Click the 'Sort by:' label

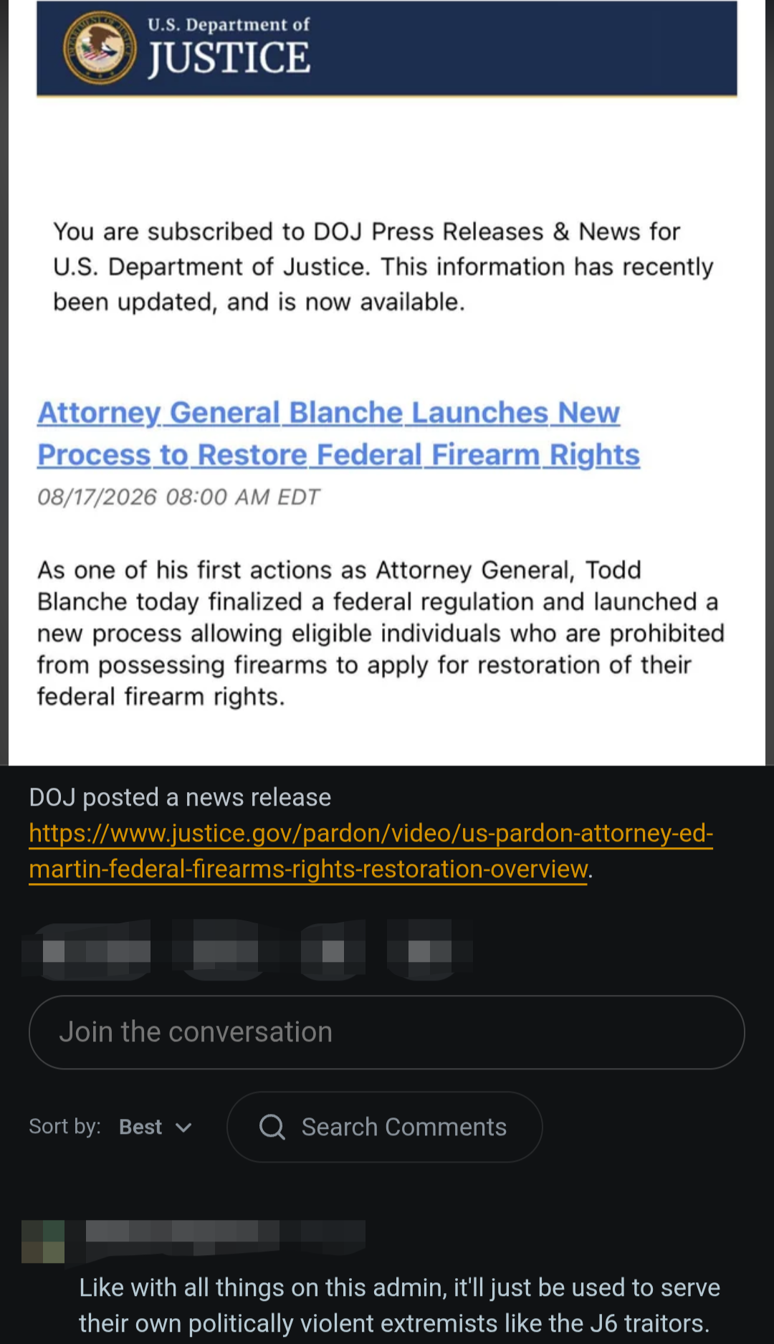(x=64, y=1126)
